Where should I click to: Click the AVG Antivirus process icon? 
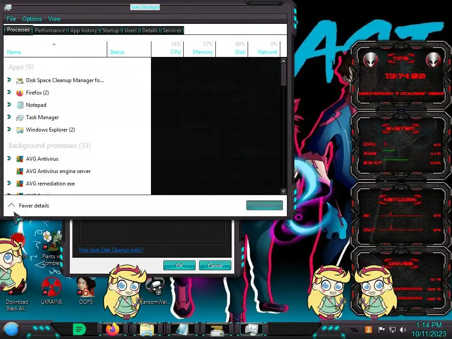[x=19, y=159]
